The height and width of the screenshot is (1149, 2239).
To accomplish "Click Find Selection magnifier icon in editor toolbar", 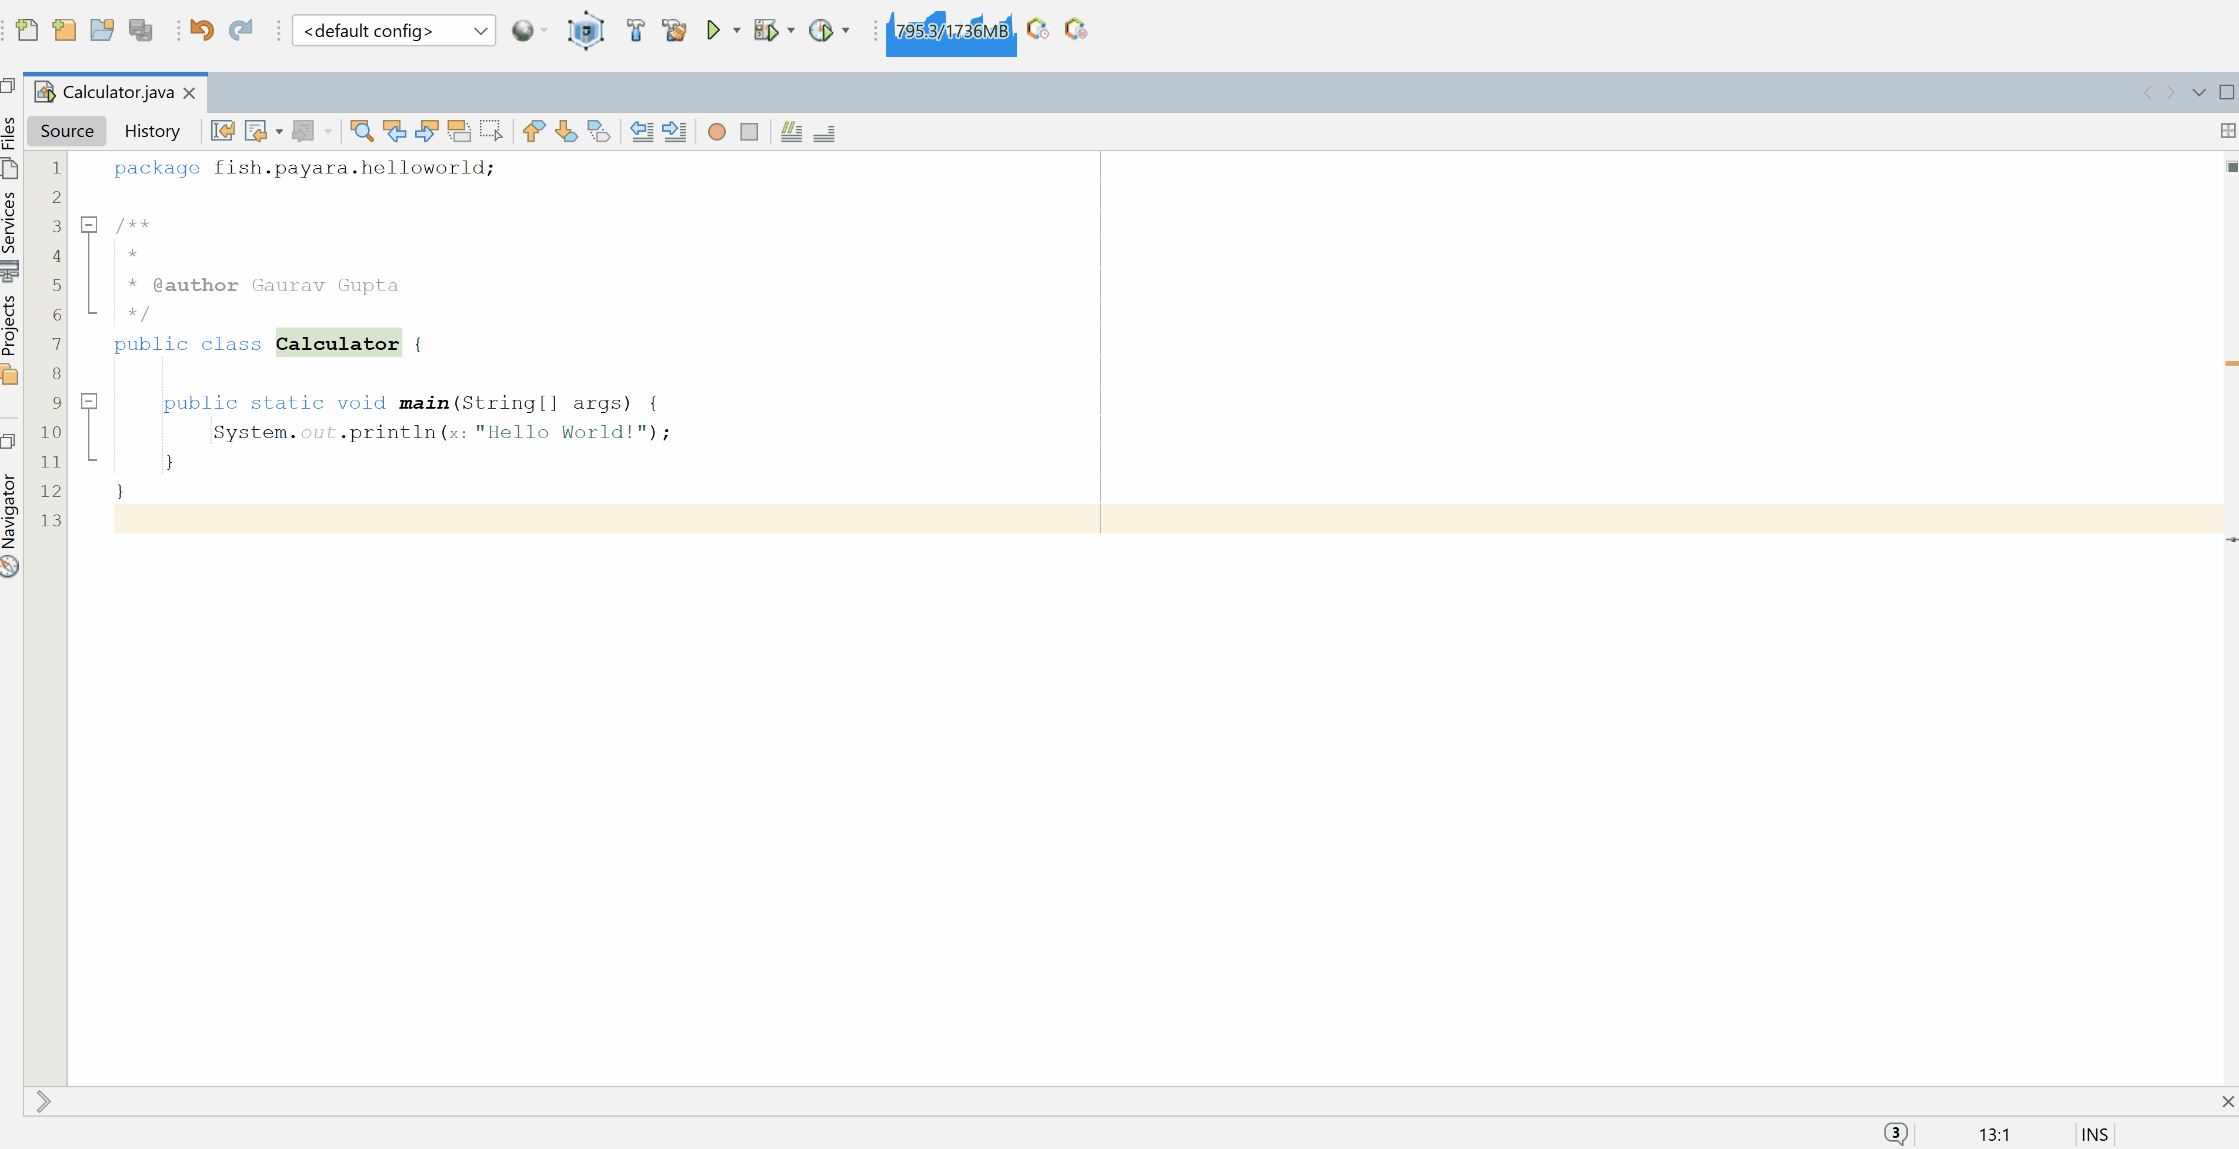I will click(x=362, y=131).
